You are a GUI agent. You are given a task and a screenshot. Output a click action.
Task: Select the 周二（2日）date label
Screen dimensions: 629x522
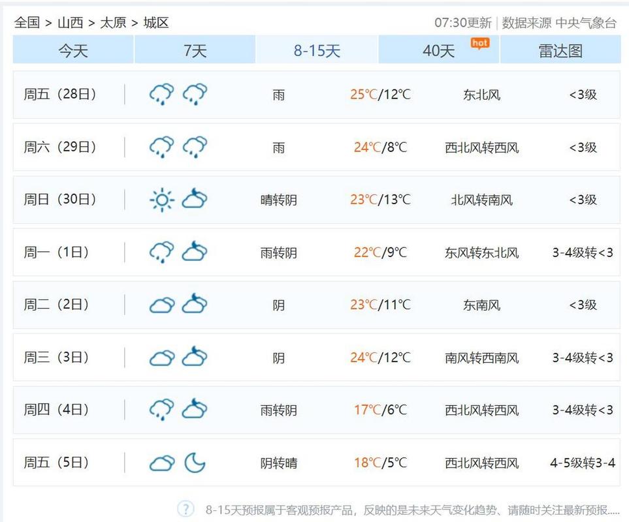(56, 305)
